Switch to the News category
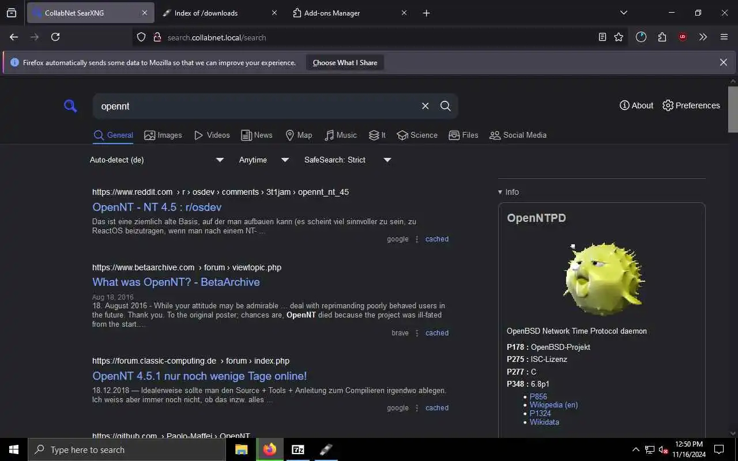Viewport: 738px width, 461px height. [x=257, y=135]
